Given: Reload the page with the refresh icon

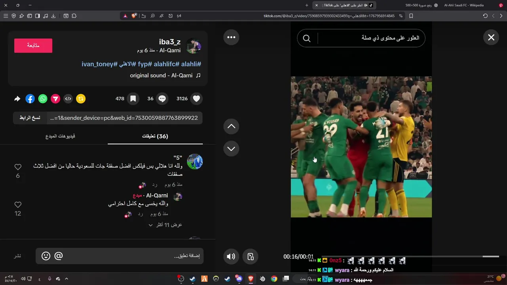Looking at the screenshot, I should [x=485, y=16].
